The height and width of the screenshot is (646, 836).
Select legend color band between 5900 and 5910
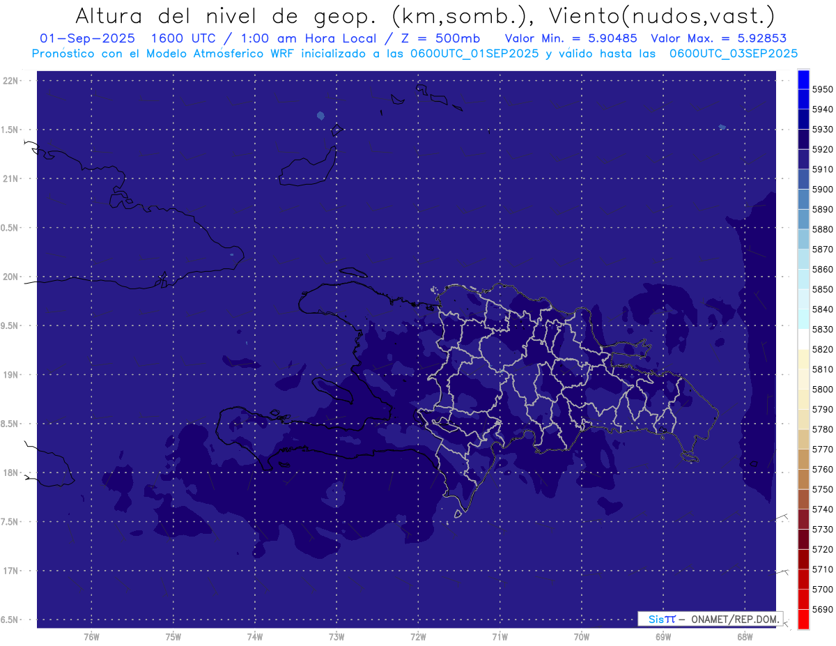pos(803,179)
